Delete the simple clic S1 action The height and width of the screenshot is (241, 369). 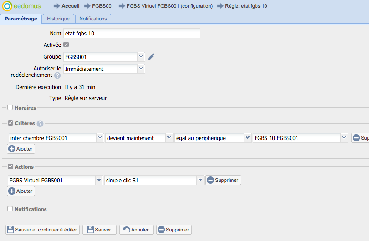[223, 180]
